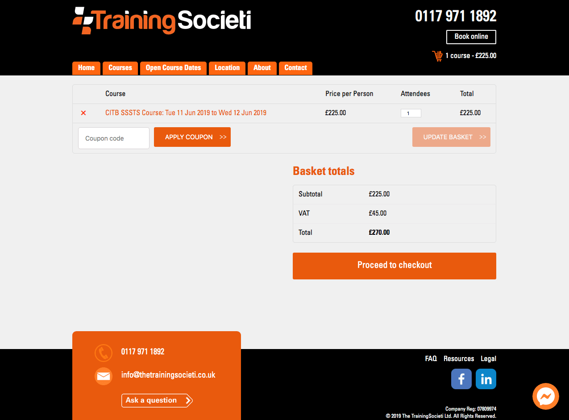Click the Book online button
Viewport: 569px width, 420px height.
[471, 37]
